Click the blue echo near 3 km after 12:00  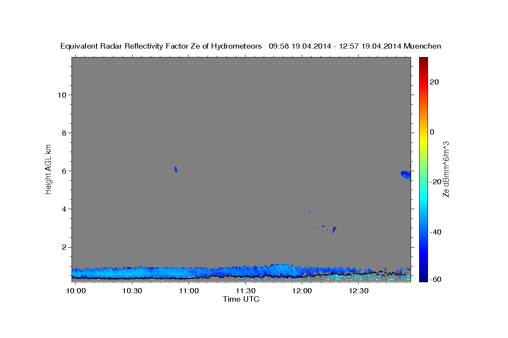[334, 230]
